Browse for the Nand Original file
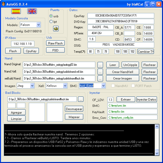Screen dimensions: 163x163 [100, 65]
